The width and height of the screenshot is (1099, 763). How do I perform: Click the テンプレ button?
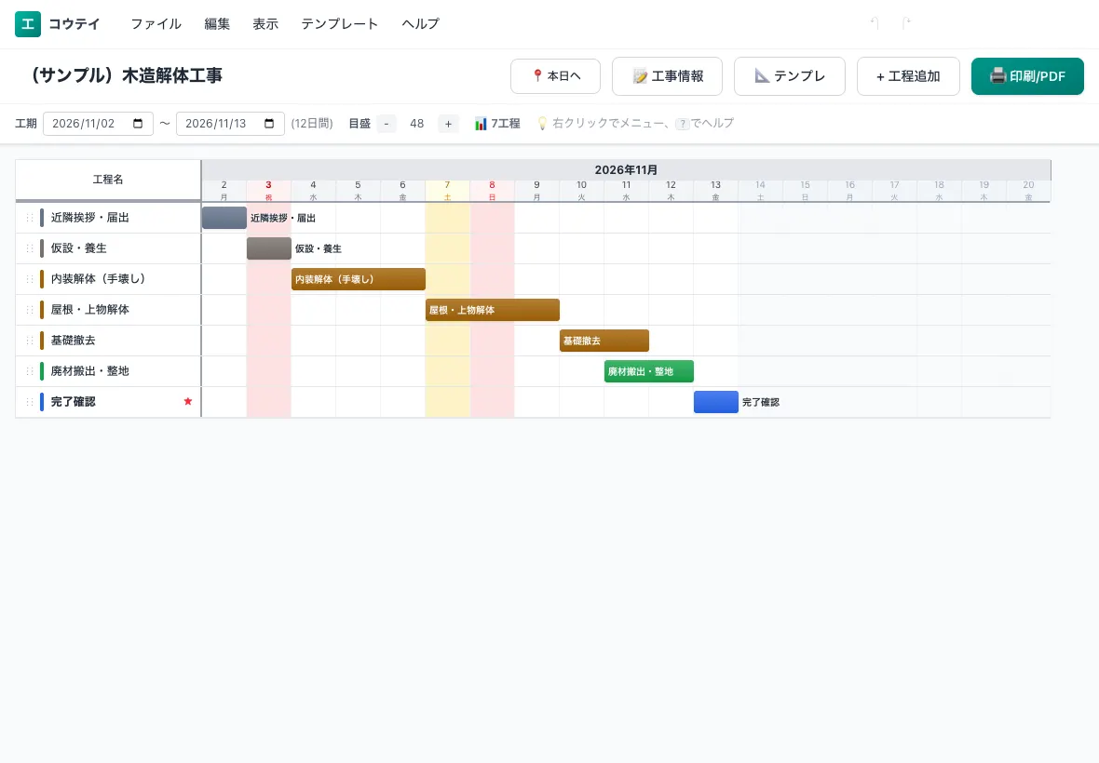[789, 75]
